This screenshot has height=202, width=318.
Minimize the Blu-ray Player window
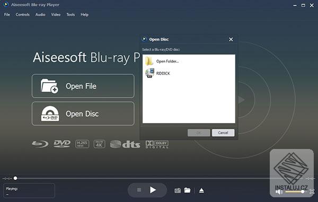coord(295,5)
